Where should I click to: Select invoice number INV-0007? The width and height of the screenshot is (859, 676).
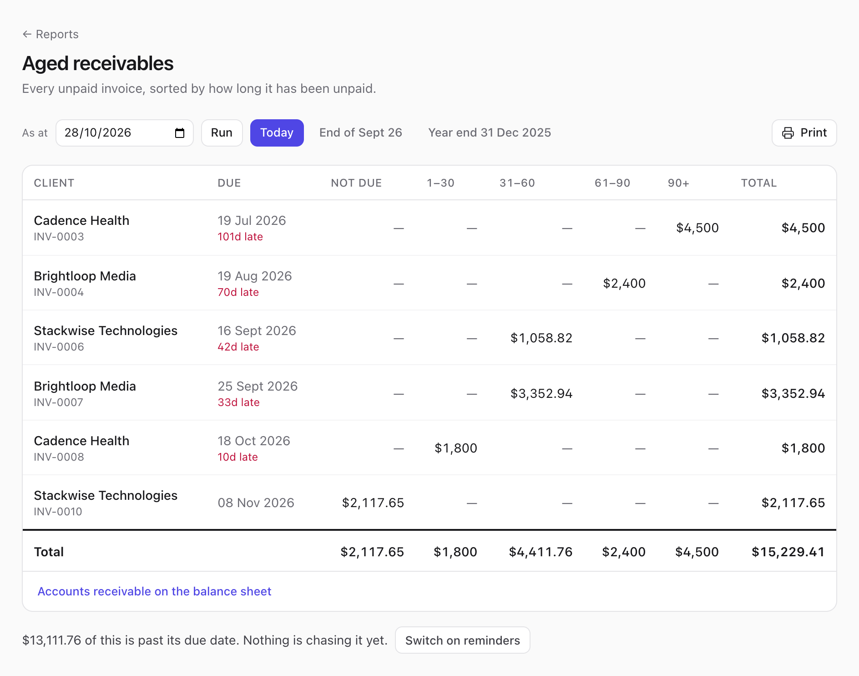point(59,402)
